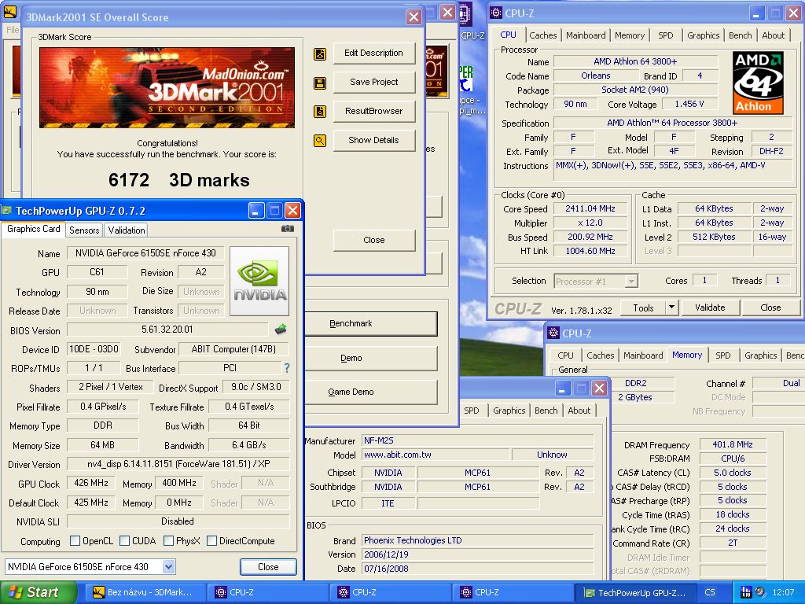Click the ResultBrowser icon in 3DMark
805x604 pixels.
pos(320,112)
